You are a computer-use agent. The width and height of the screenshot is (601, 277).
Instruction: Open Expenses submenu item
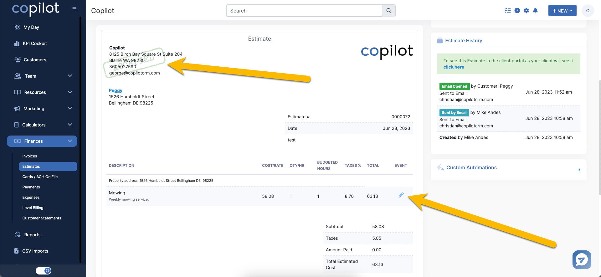(31, 197)
